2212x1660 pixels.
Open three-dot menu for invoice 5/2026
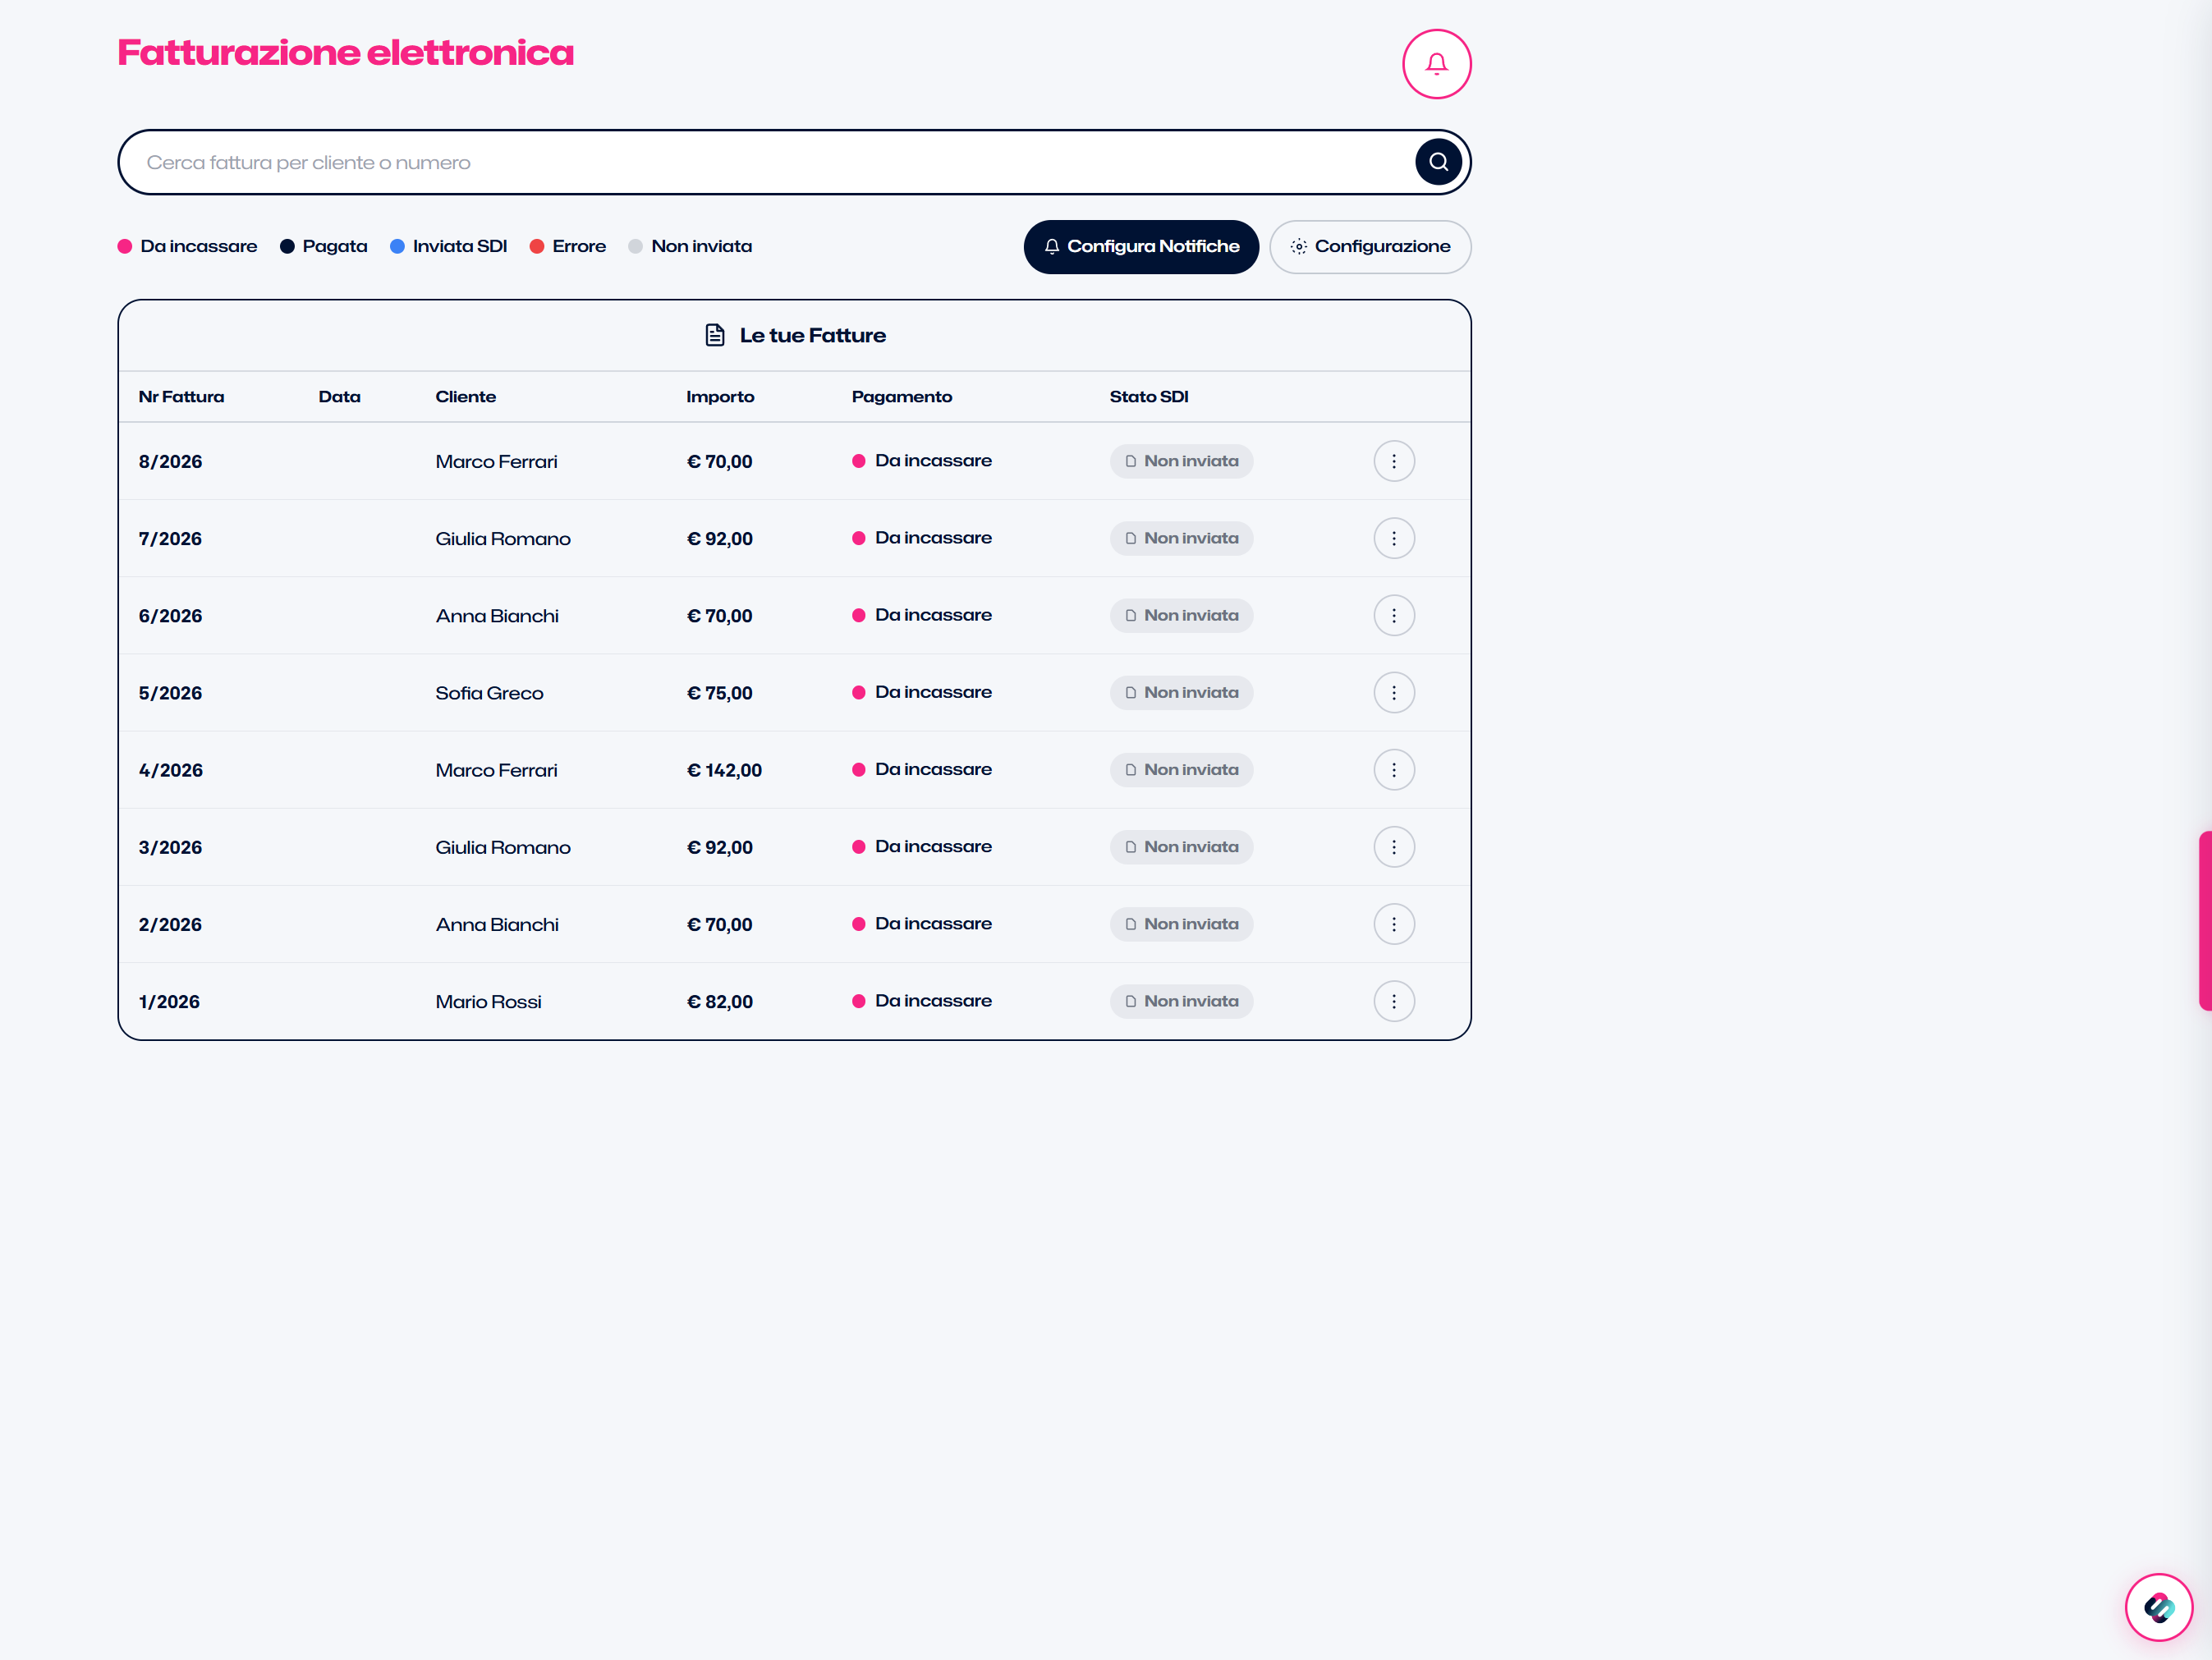[x=1394, y=692]
